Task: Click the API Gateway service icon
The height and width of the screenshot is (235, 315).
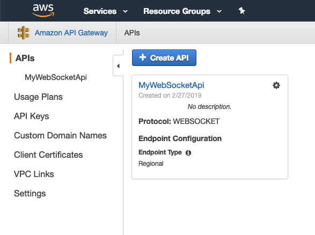Action: pyautogui.click(x=24, y=33)
